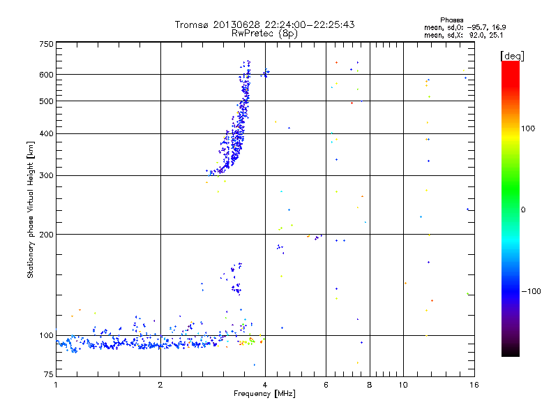Click the y-axis tick label '600'
Image resolution: width=558 pixels, height=419 pixels.
pos(47,75)
